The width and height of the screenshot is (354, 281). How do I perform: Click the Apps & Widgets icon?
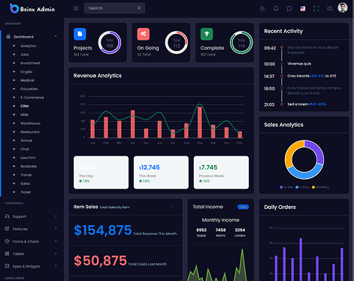(7, 266)
